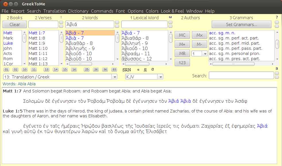This screenshot has width=282, height=166.
Task: Toggle the 83 display button
Action: 114,69
